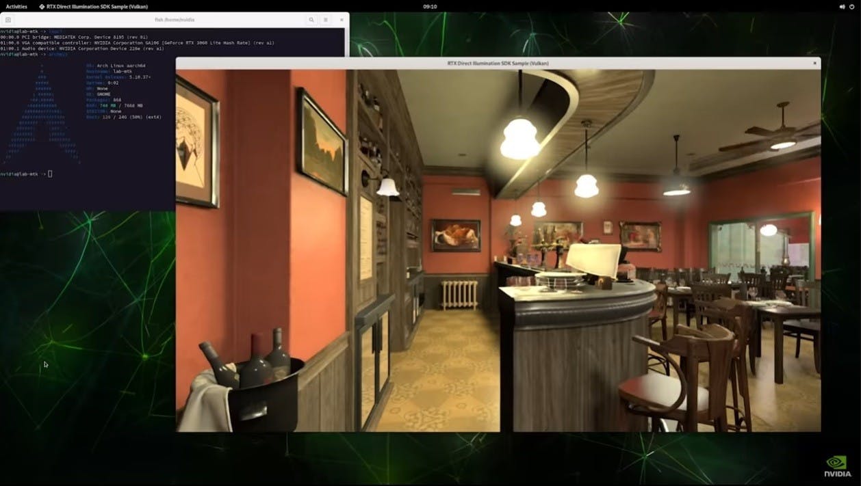
Task: Click the app icon beside RTX title in top bar
Action: coord(42,6)
